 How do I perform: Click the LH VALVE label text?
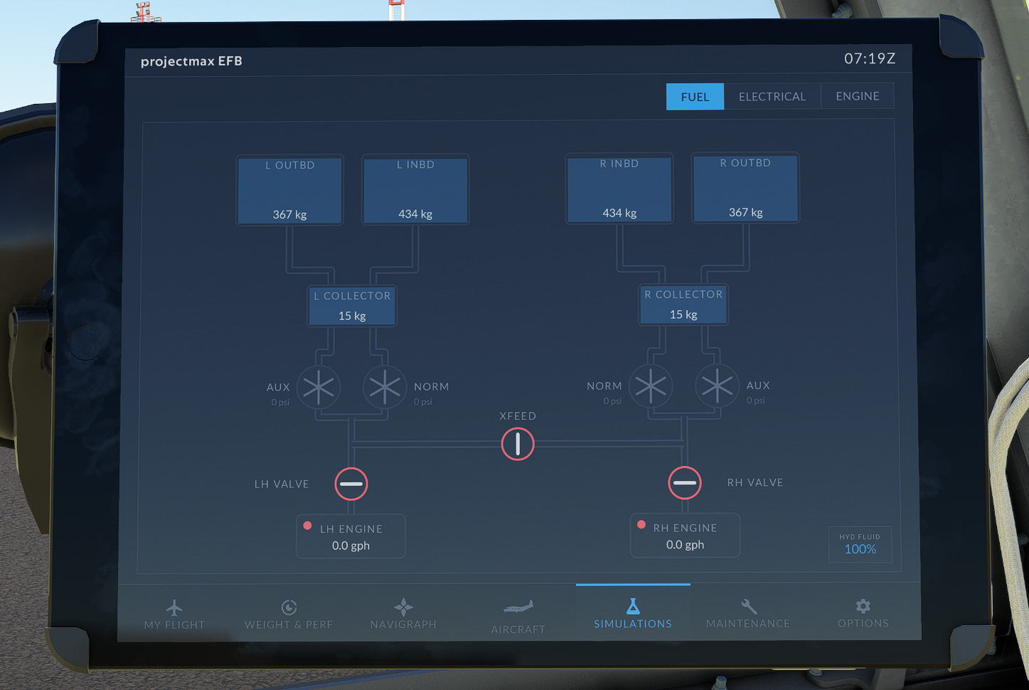282,484
